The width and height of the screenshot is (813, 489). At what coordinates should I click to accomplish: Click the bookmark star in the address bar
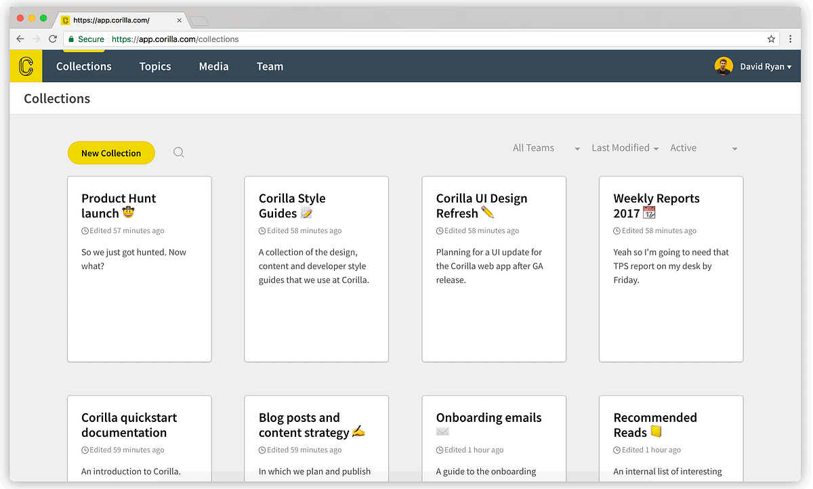771,39
